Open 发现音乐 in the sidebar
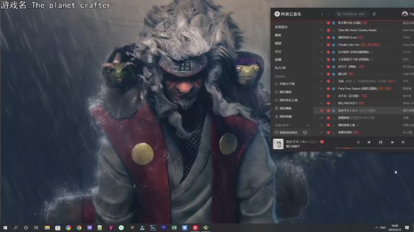The width and height of the screenshot is (414, 232). [x=281, y=27]
